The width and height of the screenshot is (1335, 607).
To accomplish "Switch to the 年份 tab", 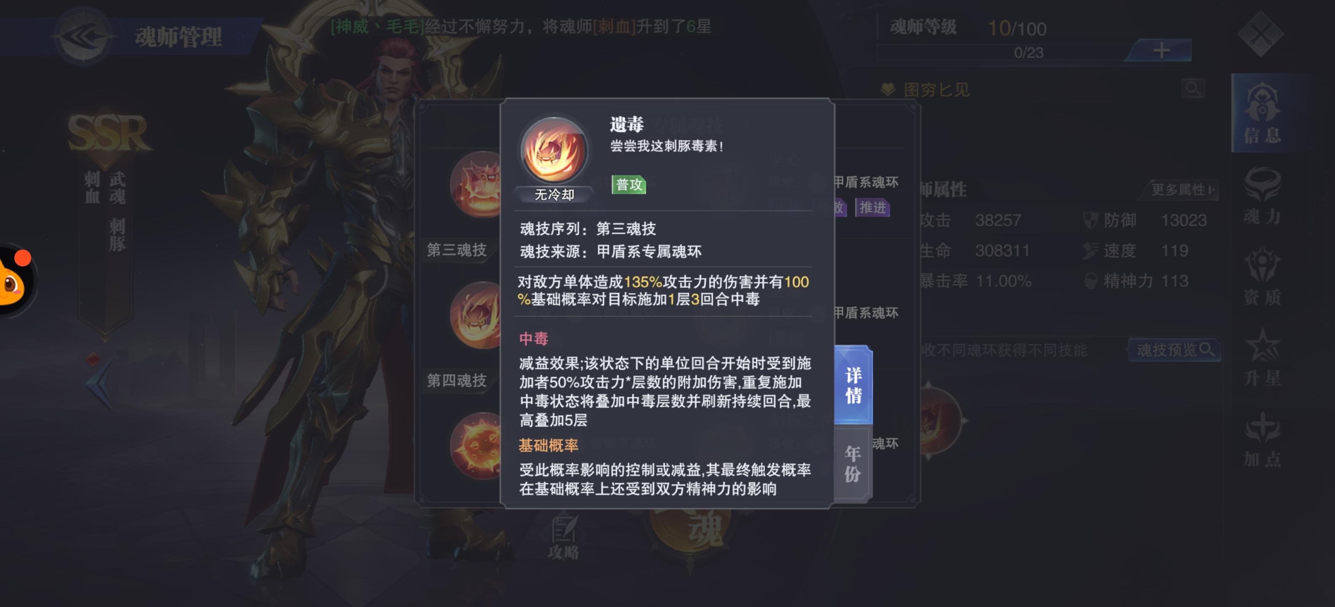I will tap(853, 463).
